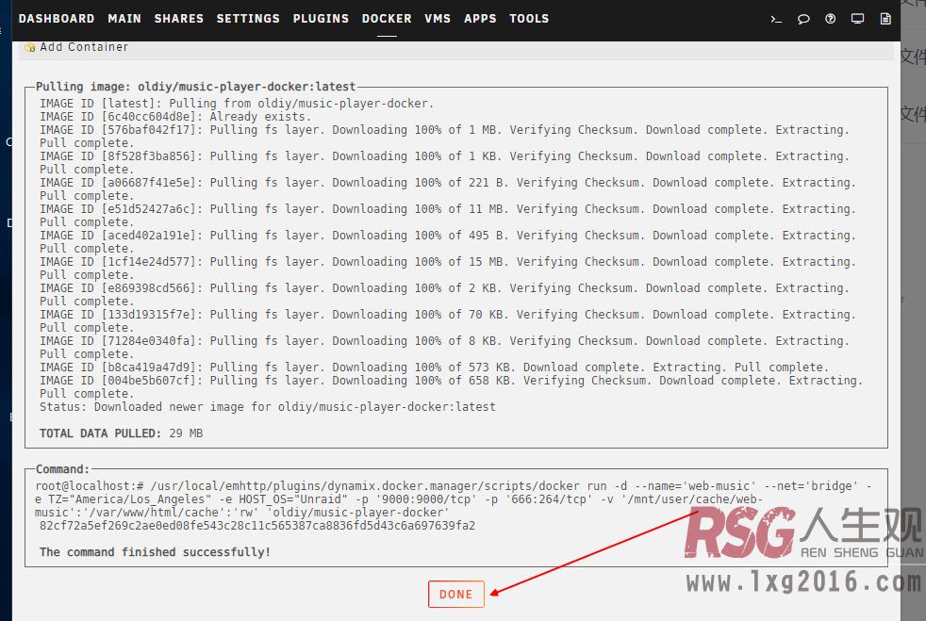
Task: Select the DOCKER tab
Action: pos(387,19)
